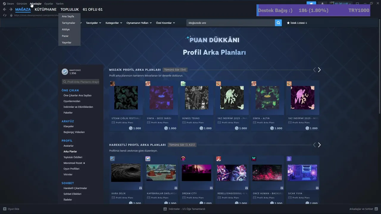Click the blue magnifier search button
Viewport: 381px width, 214px height.
[278, 23]
